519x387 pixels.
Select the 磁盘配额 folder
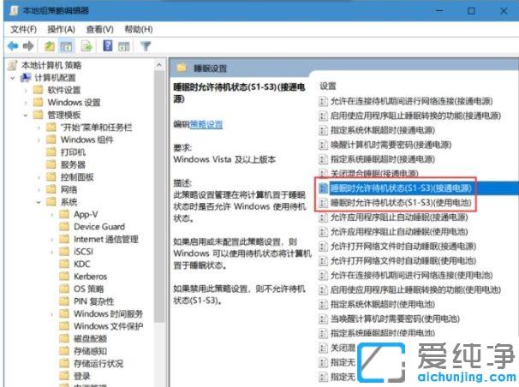point(90,339)
